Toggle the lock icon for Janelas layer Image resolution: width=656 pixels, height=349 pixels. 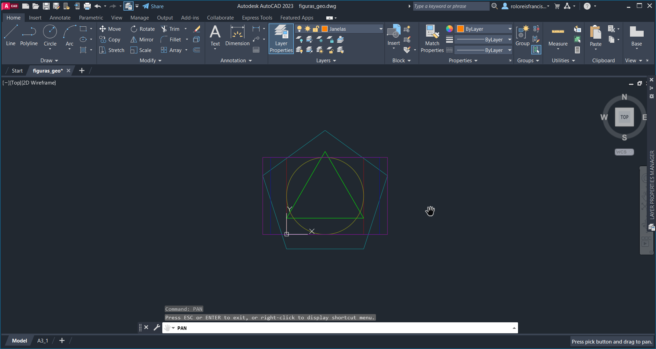coord(316,29)
